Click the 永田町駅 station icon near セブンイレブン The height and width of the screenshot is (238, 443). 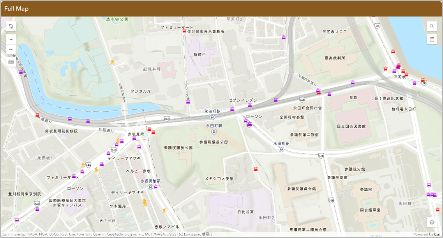212,117
